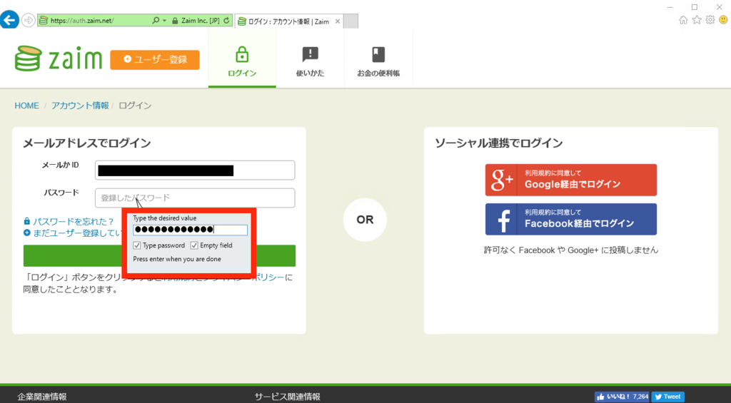Screen dimensions: 731x403
Task: Click the green login submit button
Action: (159, 256)
